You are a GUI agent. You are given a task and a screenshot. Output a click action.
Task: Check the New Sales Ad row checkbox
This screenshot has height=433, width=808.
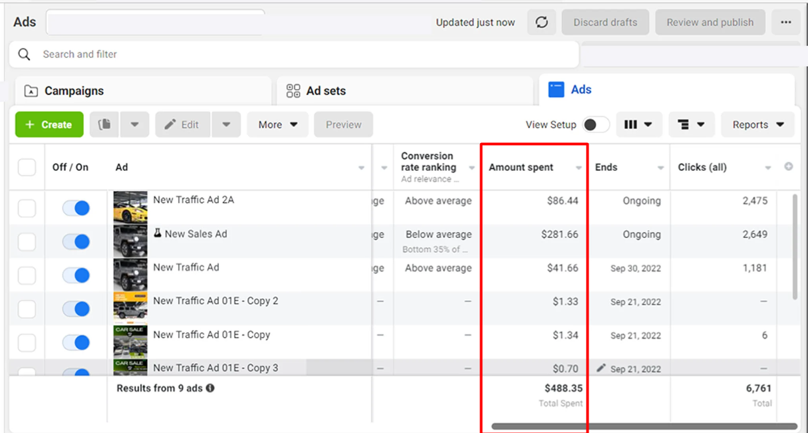[27, 241]
